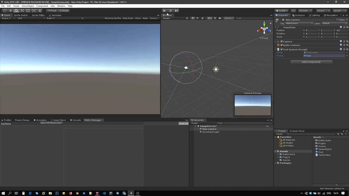Click Prefab field object picker circle
The width and height of the screenshot is (349, 196).
(x=347, y=56)
